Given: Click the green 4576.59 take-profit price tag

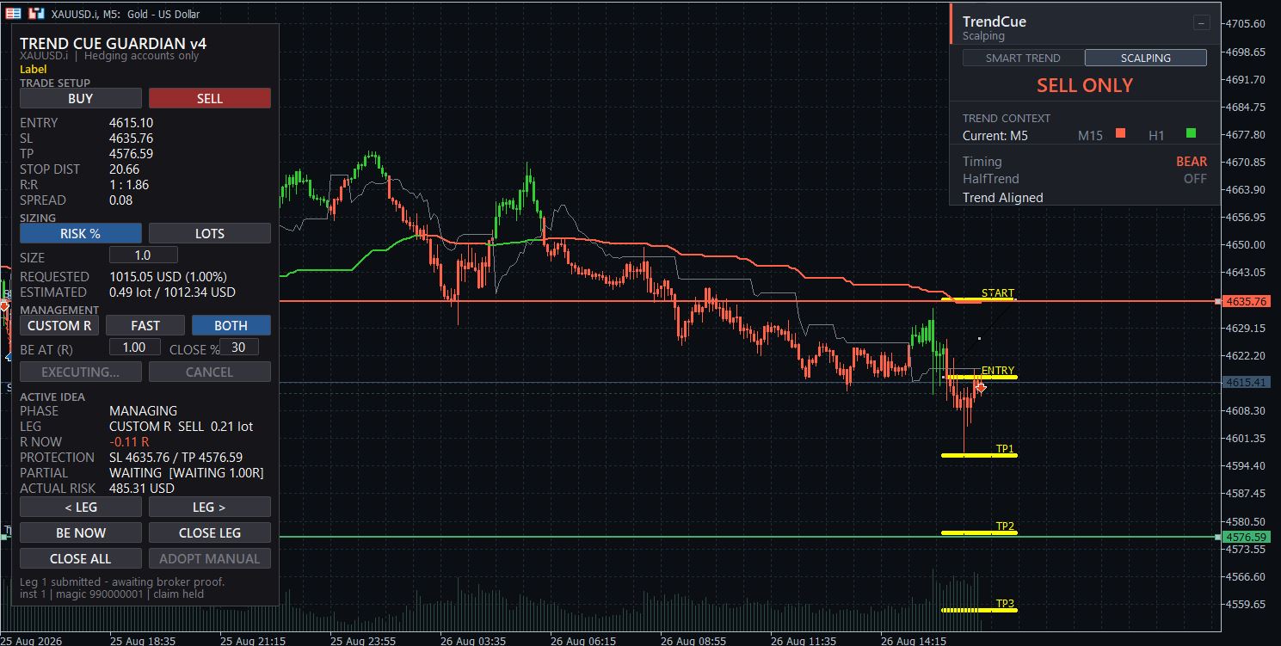Looking at the screenshot, I should click(1246, 537).
